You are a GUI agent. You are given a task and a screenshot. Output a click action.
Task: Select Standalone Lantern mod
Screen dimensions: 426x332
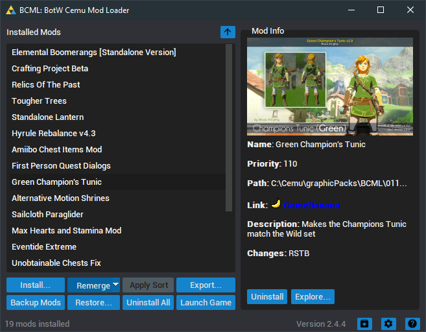pos(117,117)
